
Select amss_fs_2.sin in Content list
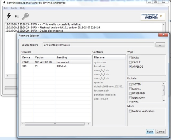[x=102, y=74]
